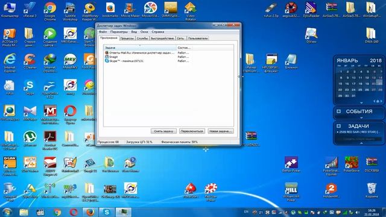This screenshot has width=386, height=217.
Task: Open the Internet Explorer desktop icon
Action: pos(10,63)
